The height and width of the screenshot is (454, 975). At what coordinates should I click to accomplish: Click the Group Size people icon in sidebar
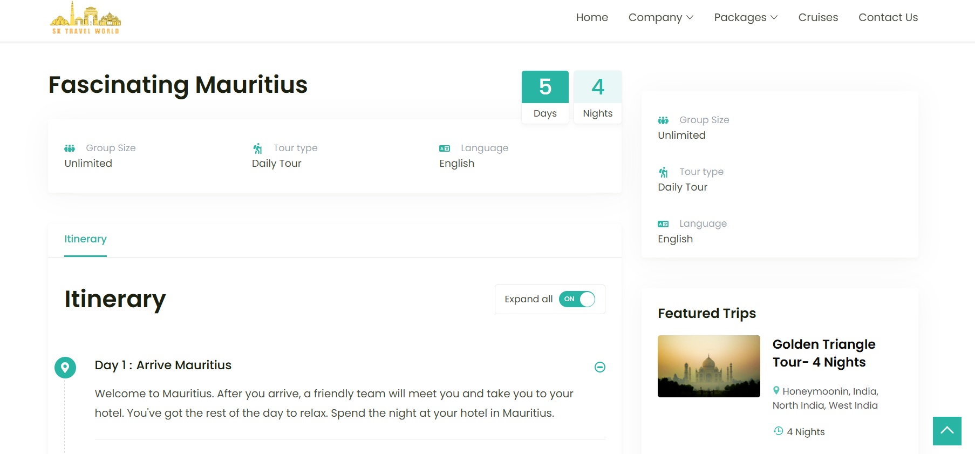[663, 120]
